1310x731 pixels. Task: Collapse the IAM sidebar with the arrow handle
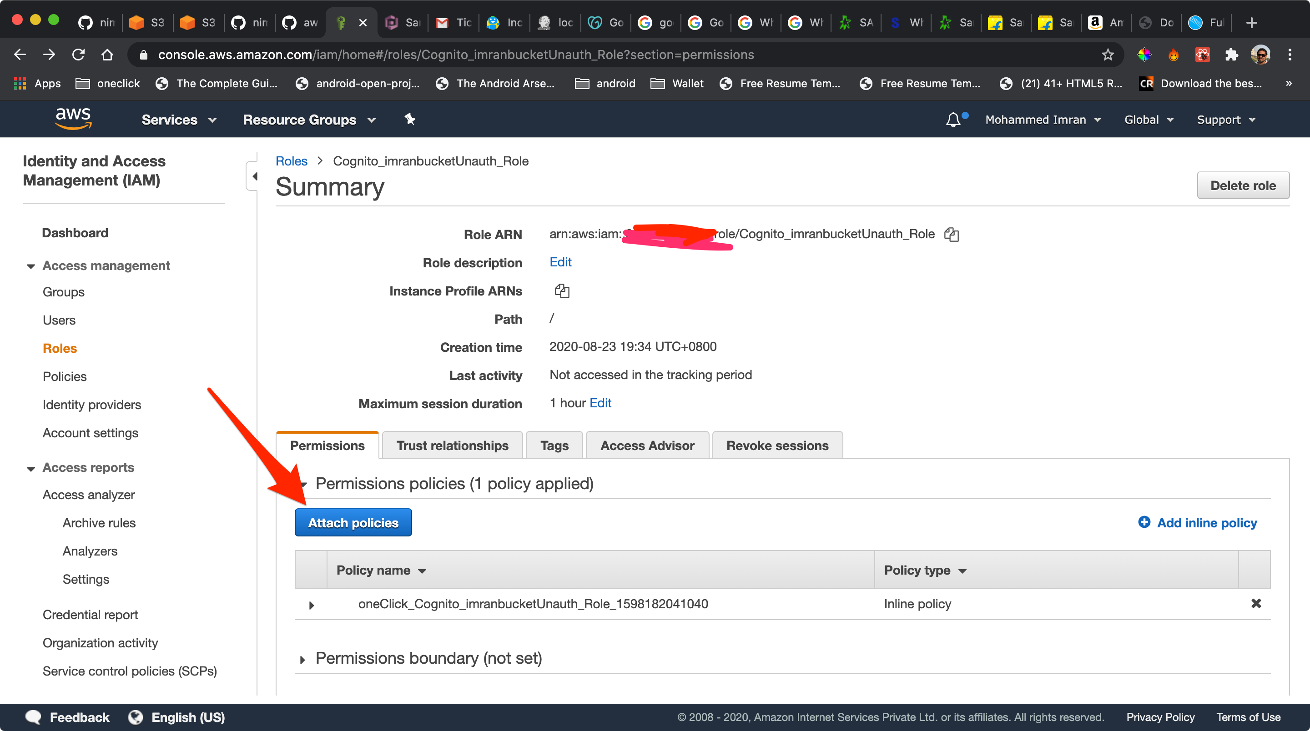click(254, 176)
